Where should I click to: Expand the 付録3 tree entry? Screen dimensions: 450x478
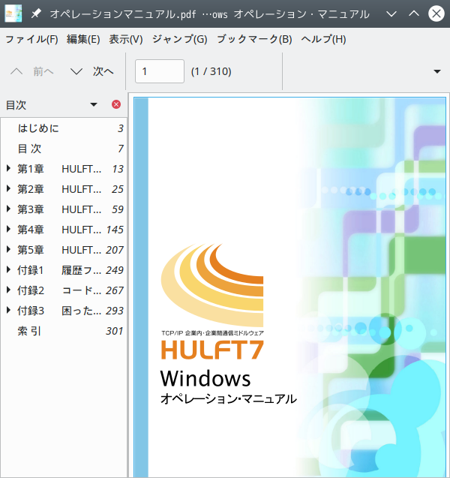8,310
